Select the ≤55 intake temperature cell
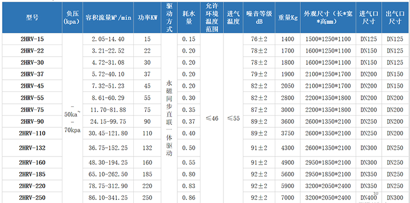 tap(233, 118)
